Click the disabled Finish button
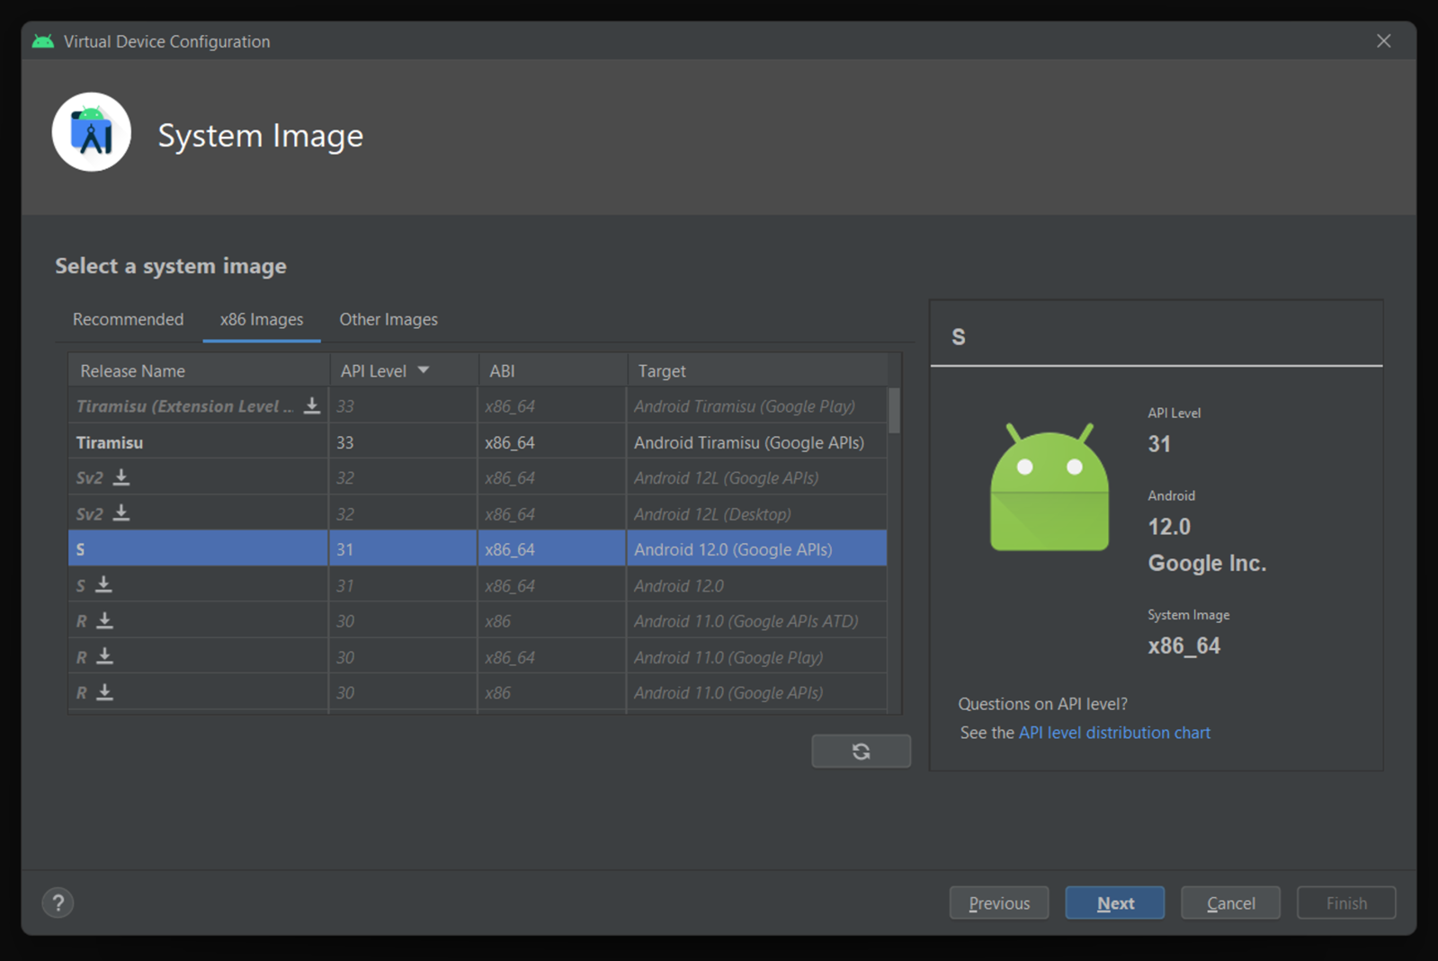 pyautogui.click(x=1346, y=903)
